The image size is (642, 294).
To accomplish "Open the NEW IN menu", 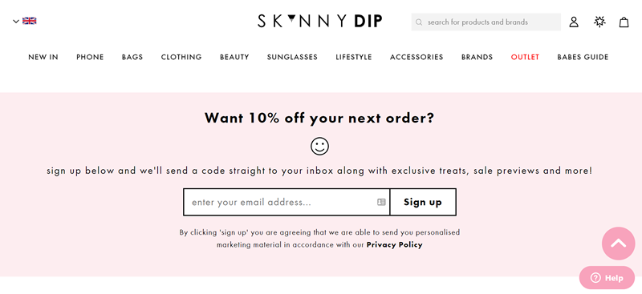I will tap(43, 57).
